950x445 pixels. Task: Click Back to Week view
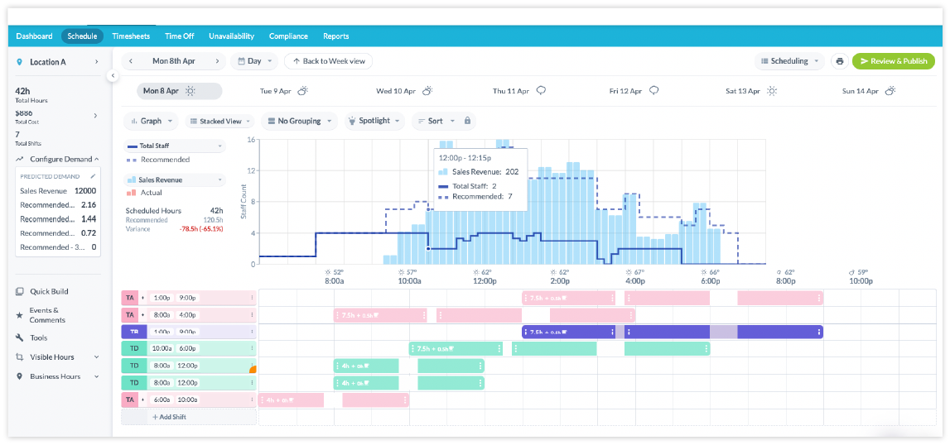click(328, 61)
